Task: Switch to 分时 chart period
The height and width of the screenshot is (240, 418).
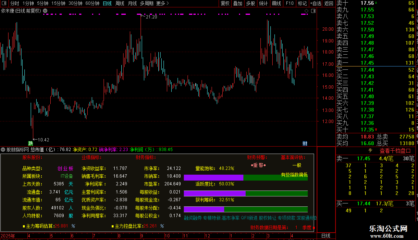Action: click(x=15, y=3)
